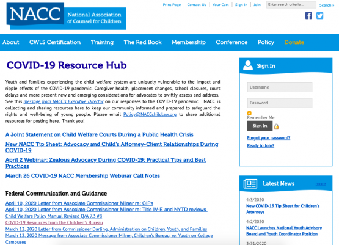Click the Print Page link
The height and width of the screenshot is (245, 339).
click(x=172, y=5)
